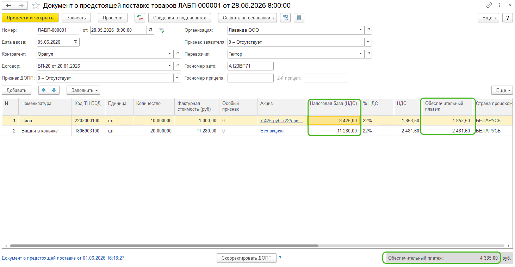
Task: Select the code cell 2203000100
Action: click(89, 120)
